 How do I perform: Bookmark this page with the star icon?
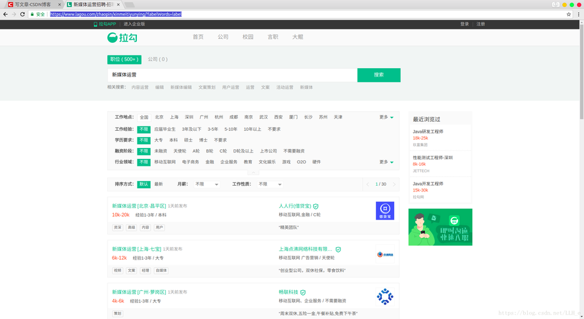pos(569,14)
